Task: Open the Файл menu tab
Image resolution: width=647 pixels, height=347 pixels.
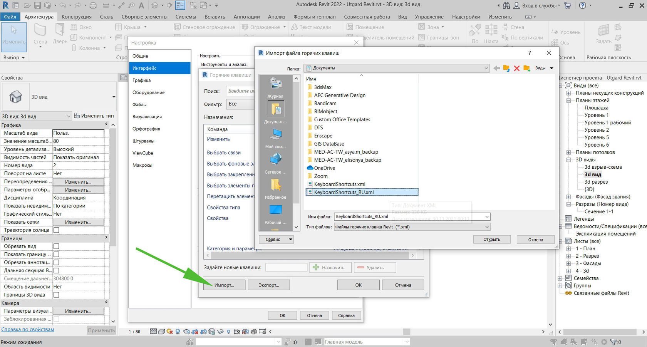Action: (10, 17)
